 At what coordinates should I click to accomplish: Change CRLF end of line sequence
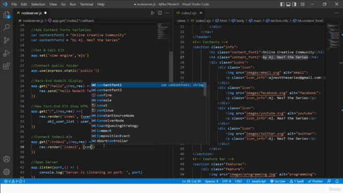(238, 181)
